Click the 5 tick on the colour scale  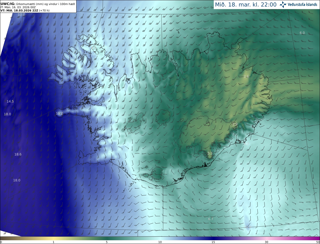(107, 242)
